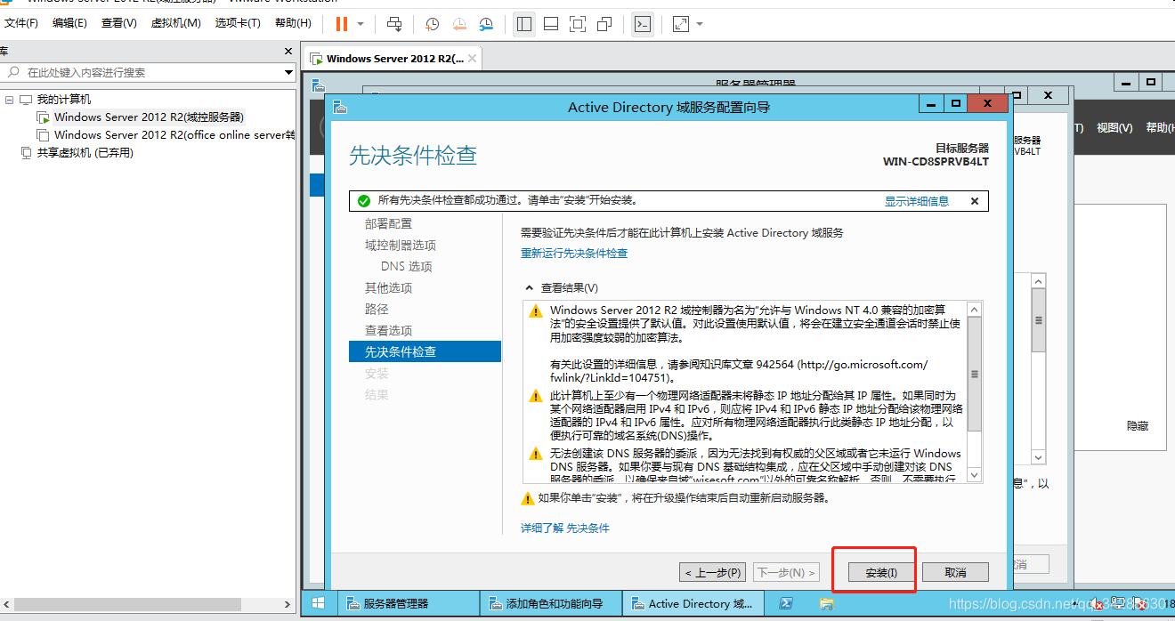The height and width of the screenshot is (621, 1175).
Task: Click the wizard title bar icon
Action: pos(339,107)
